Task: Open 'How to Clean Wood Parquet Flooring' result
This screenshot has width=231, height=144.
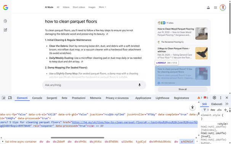Action: (176, 29)
